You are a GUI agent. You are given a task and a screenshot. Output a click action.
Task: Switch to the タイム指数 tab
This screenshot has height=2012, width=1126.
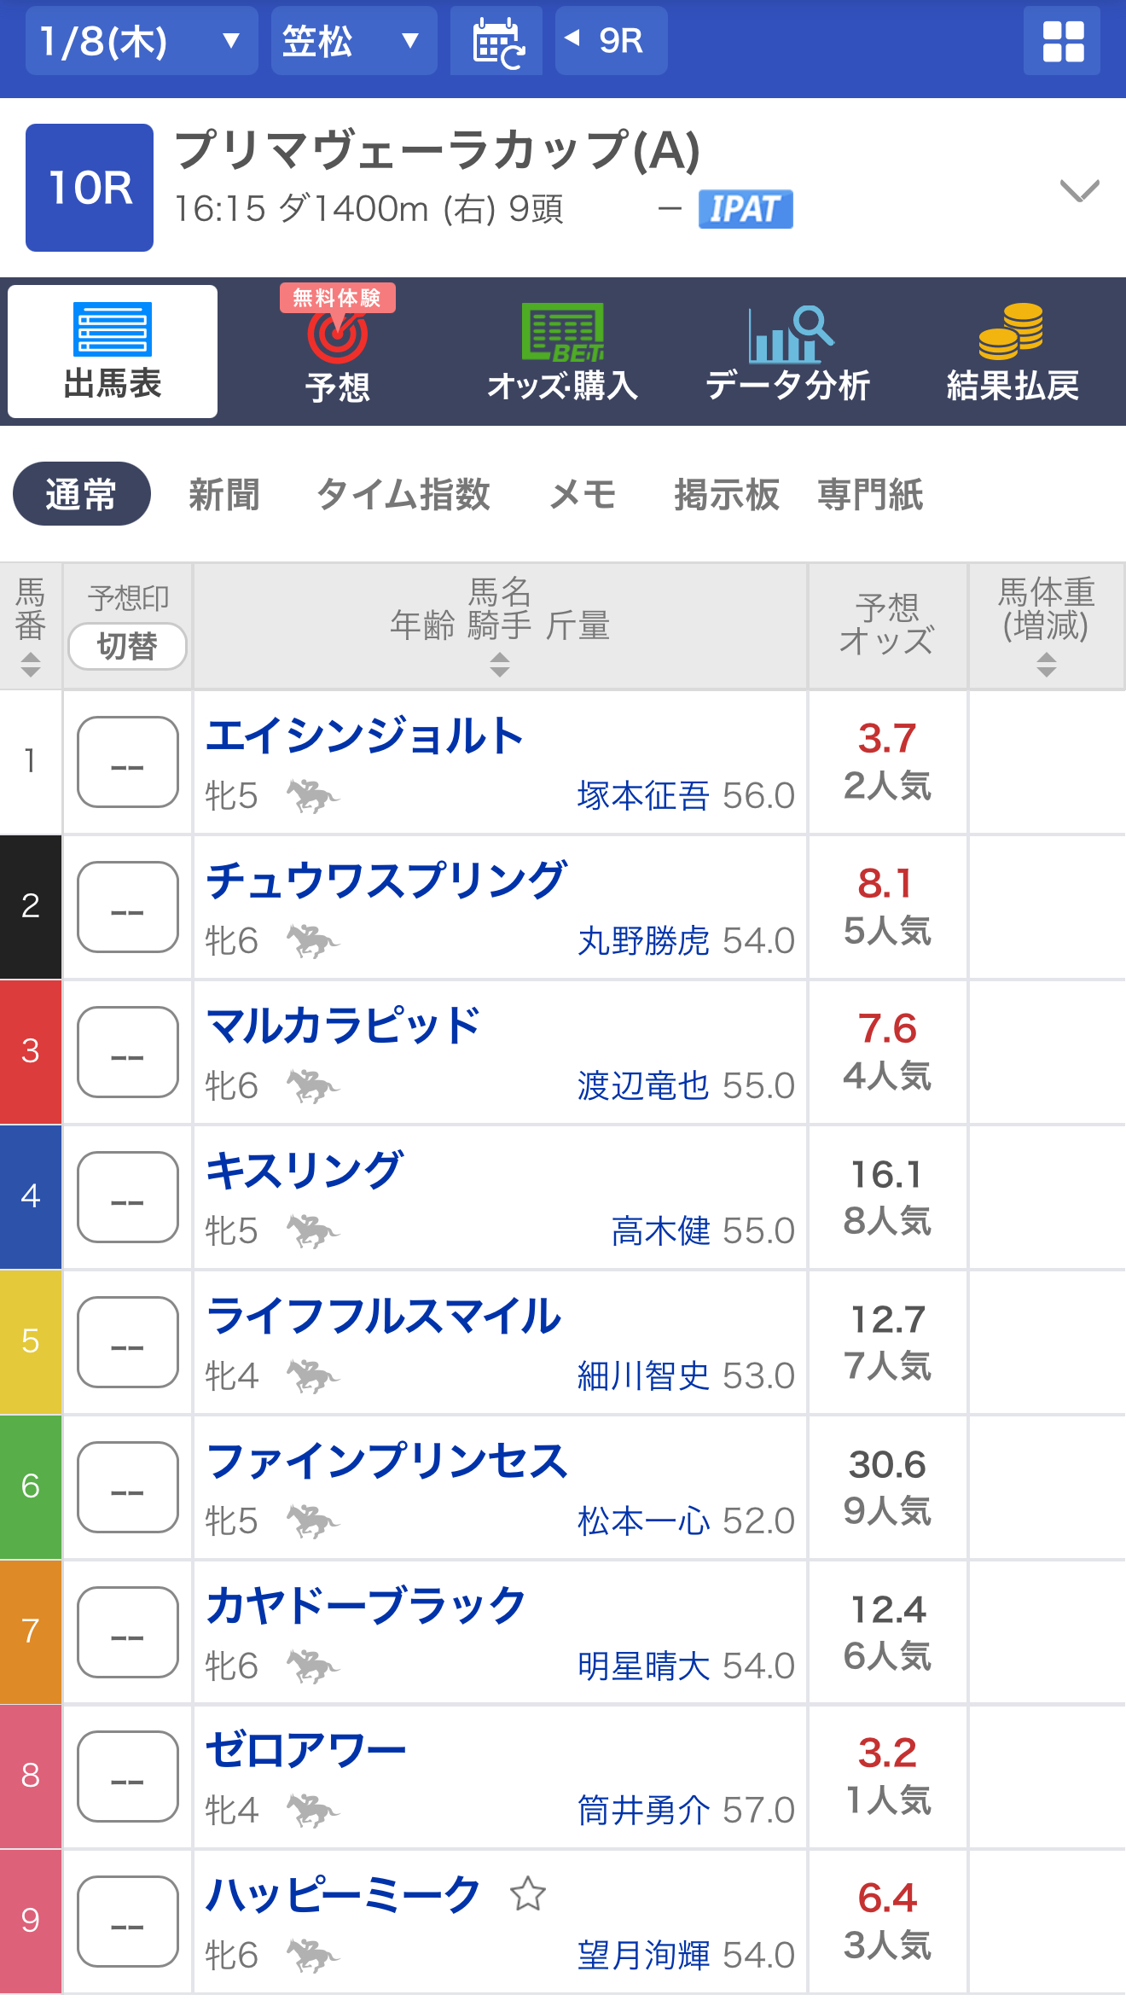pyautogui.click(x=403, y=494)
